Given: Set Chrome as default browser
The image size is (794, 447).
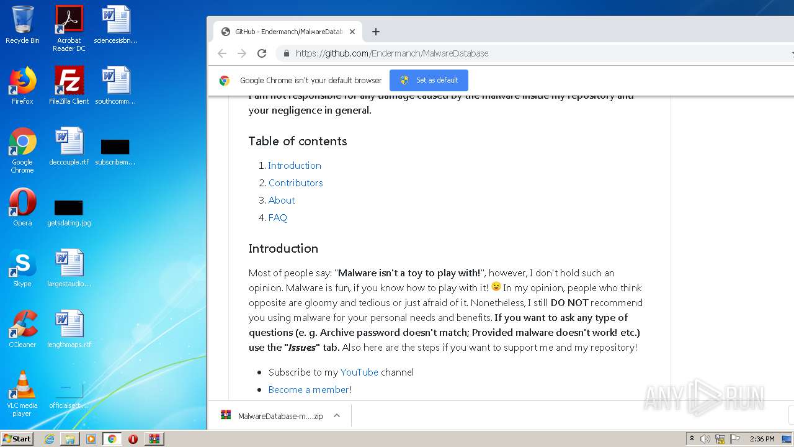Looking at the screenshot, I should click(429, 80).
